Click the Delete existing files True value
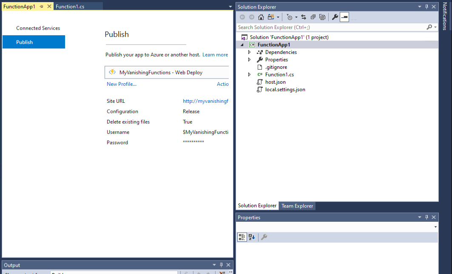 188,122
